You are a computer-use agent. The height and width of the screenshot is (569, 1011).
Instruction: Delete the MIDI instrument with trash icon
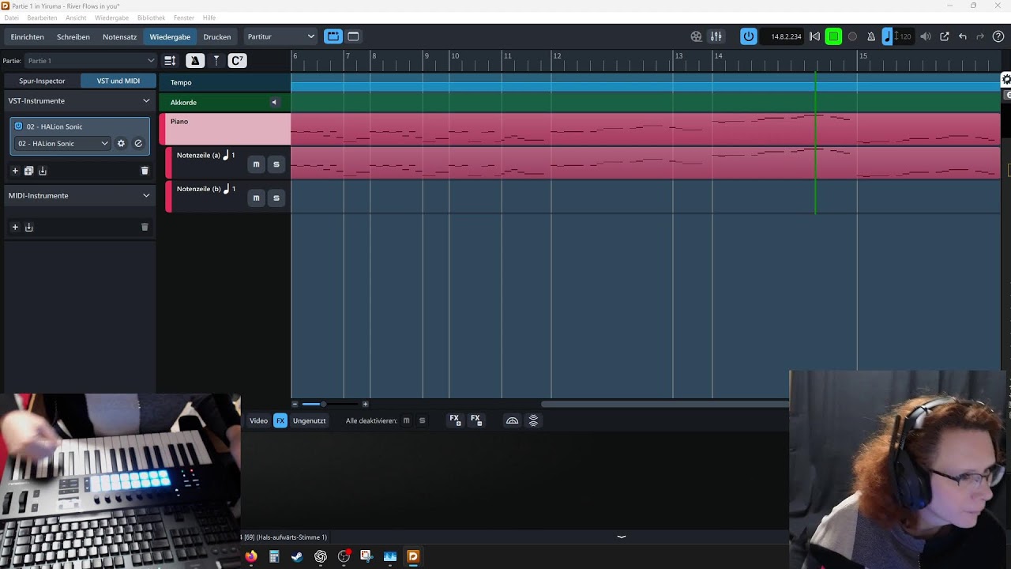tap(145, 227)
